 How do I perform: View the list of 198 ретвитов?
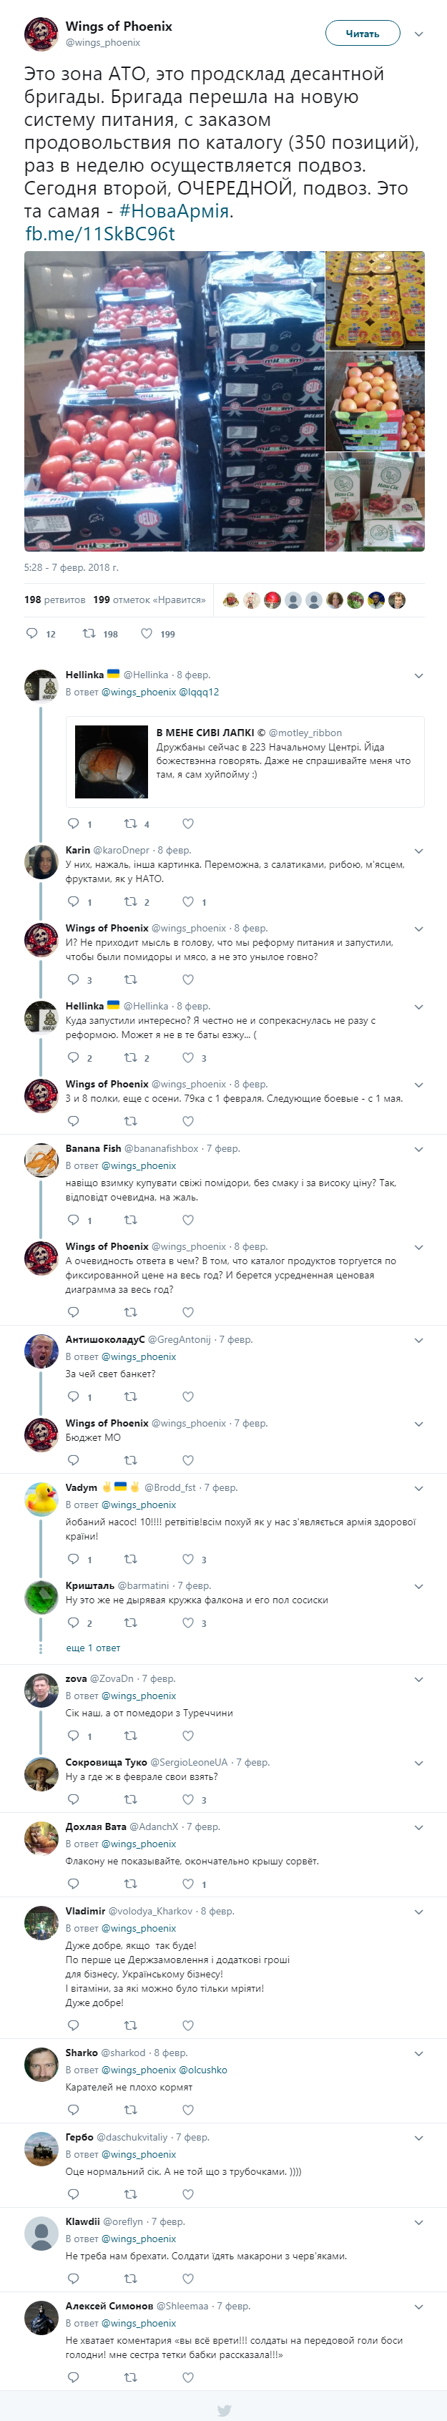click(54, 600)
